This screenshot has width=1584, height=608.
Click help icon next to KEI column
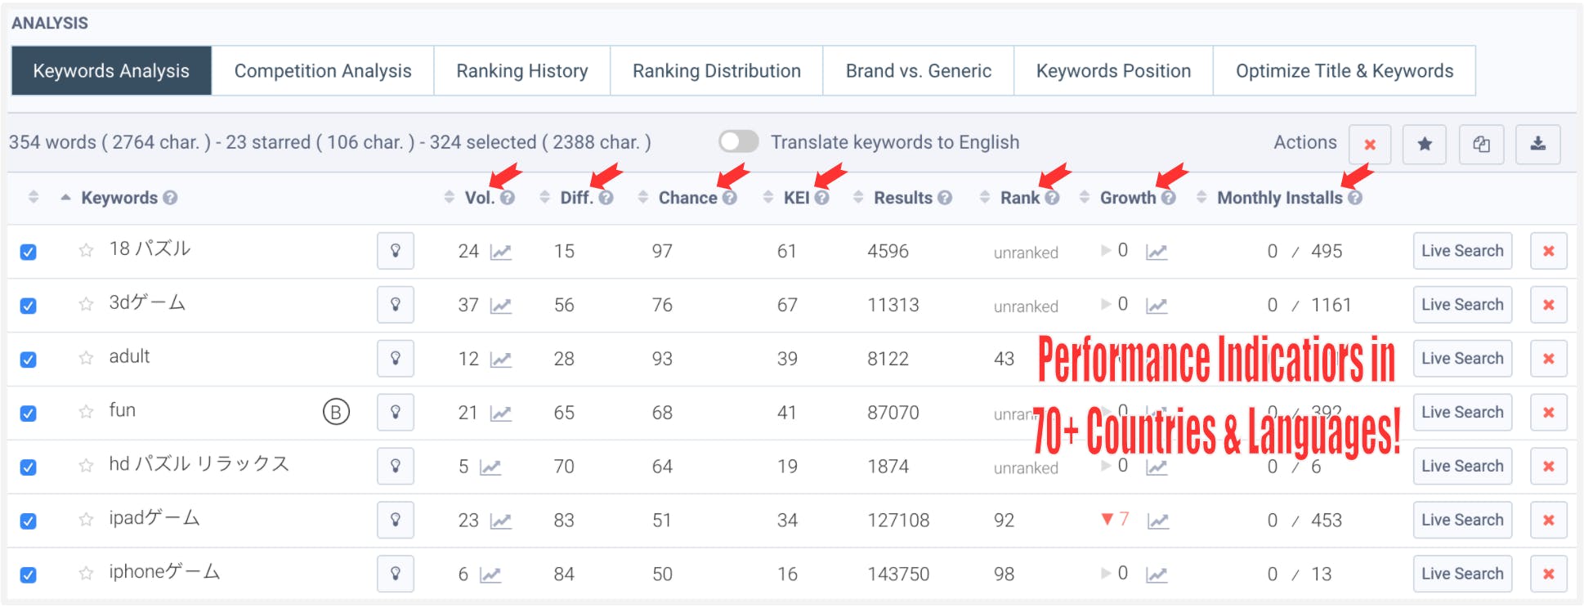(x=821, y=198)
